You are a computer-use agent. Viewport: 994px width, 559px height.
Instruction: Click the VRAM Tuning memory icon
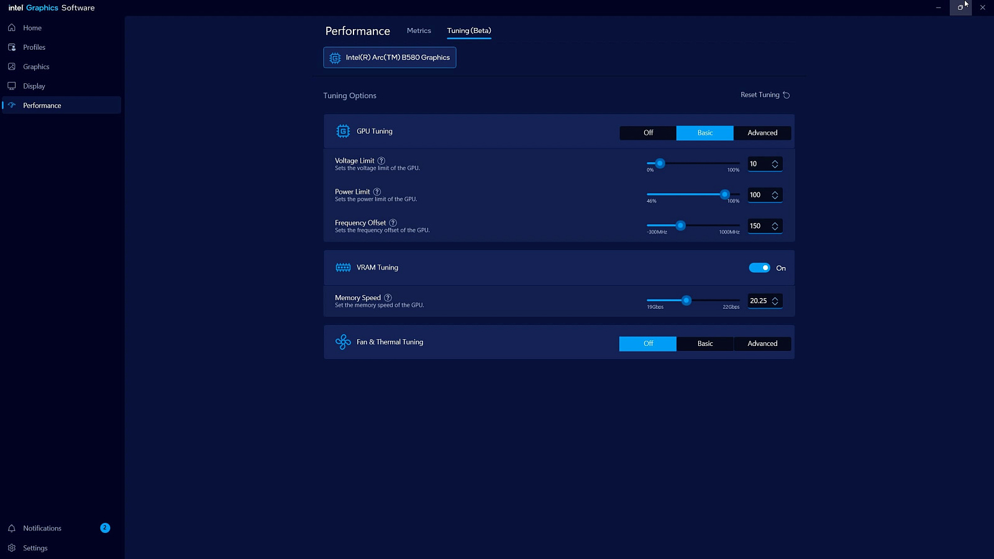pyautogui.click(x=343, y=268)
